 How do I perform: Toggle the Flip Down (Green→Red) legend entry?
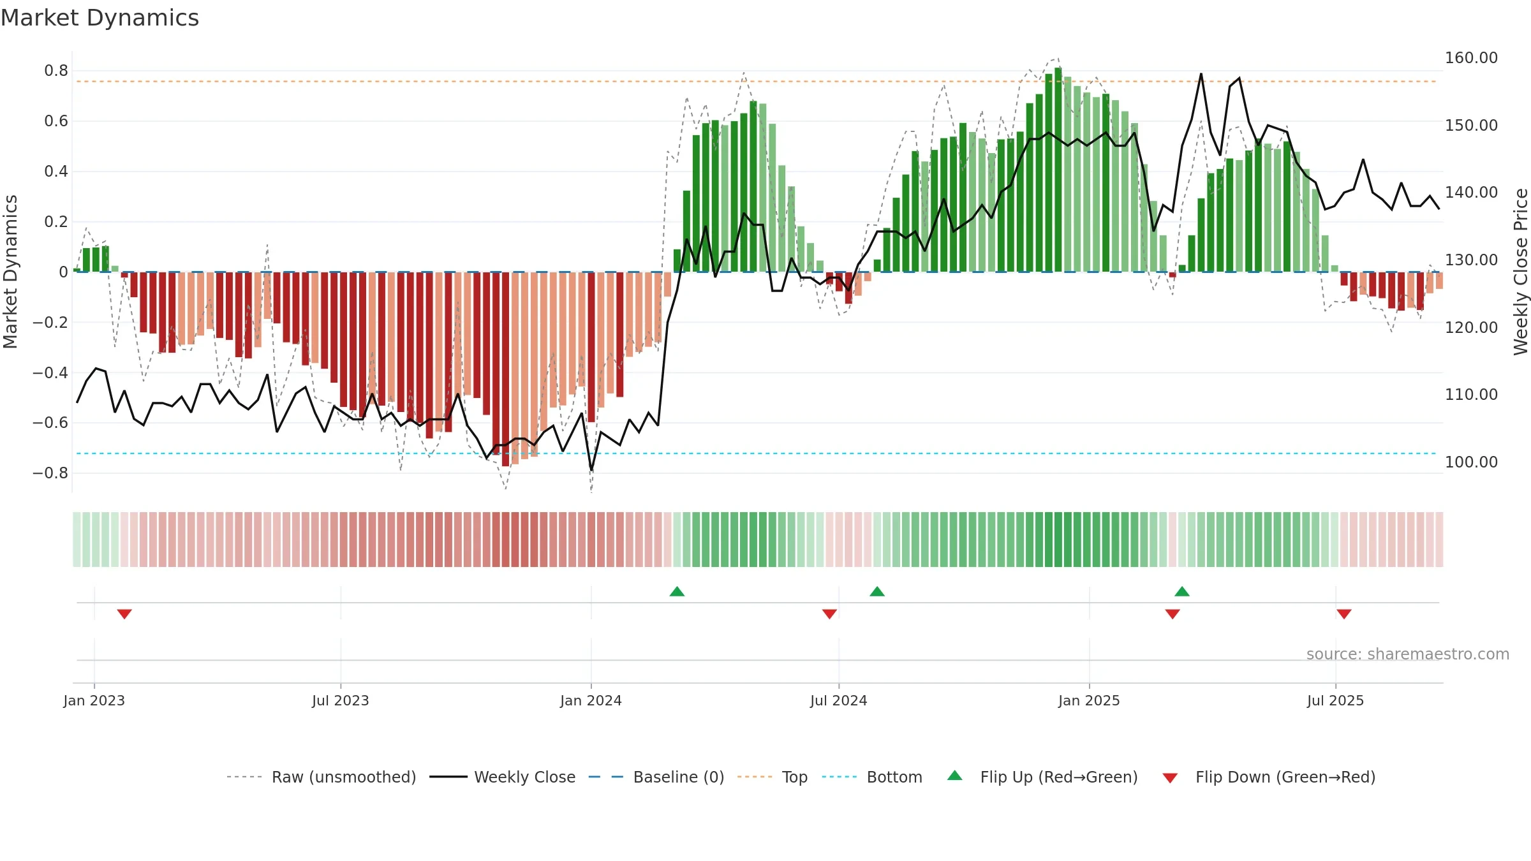[1269, 777]
